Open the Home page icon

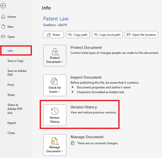[x=3, y=17]
